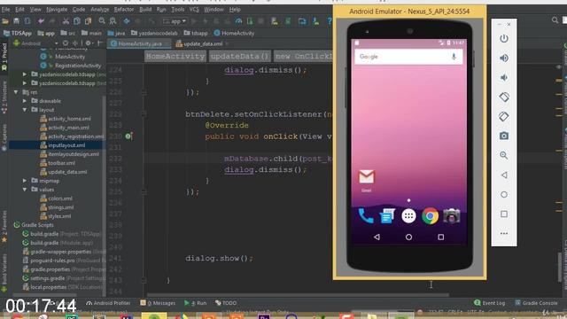Viewport: 567px width, 319px height.
Task: Open TODO bottom tool window
Action: (x=226, y=303)
